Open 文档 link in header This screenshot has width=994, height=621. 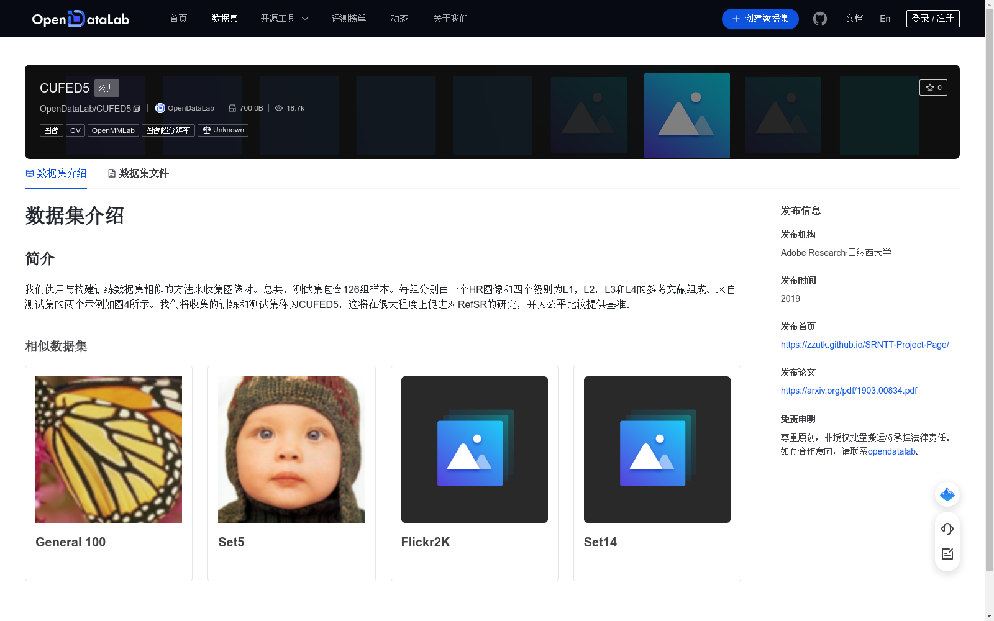point(854,19)
